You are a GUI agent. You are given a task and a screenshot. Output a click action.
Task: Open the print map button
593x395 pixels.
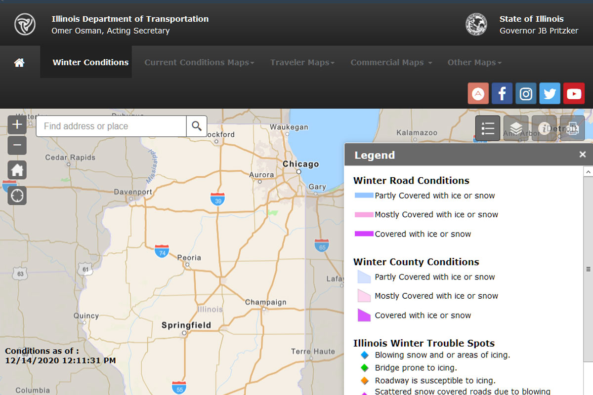(572, 128)
